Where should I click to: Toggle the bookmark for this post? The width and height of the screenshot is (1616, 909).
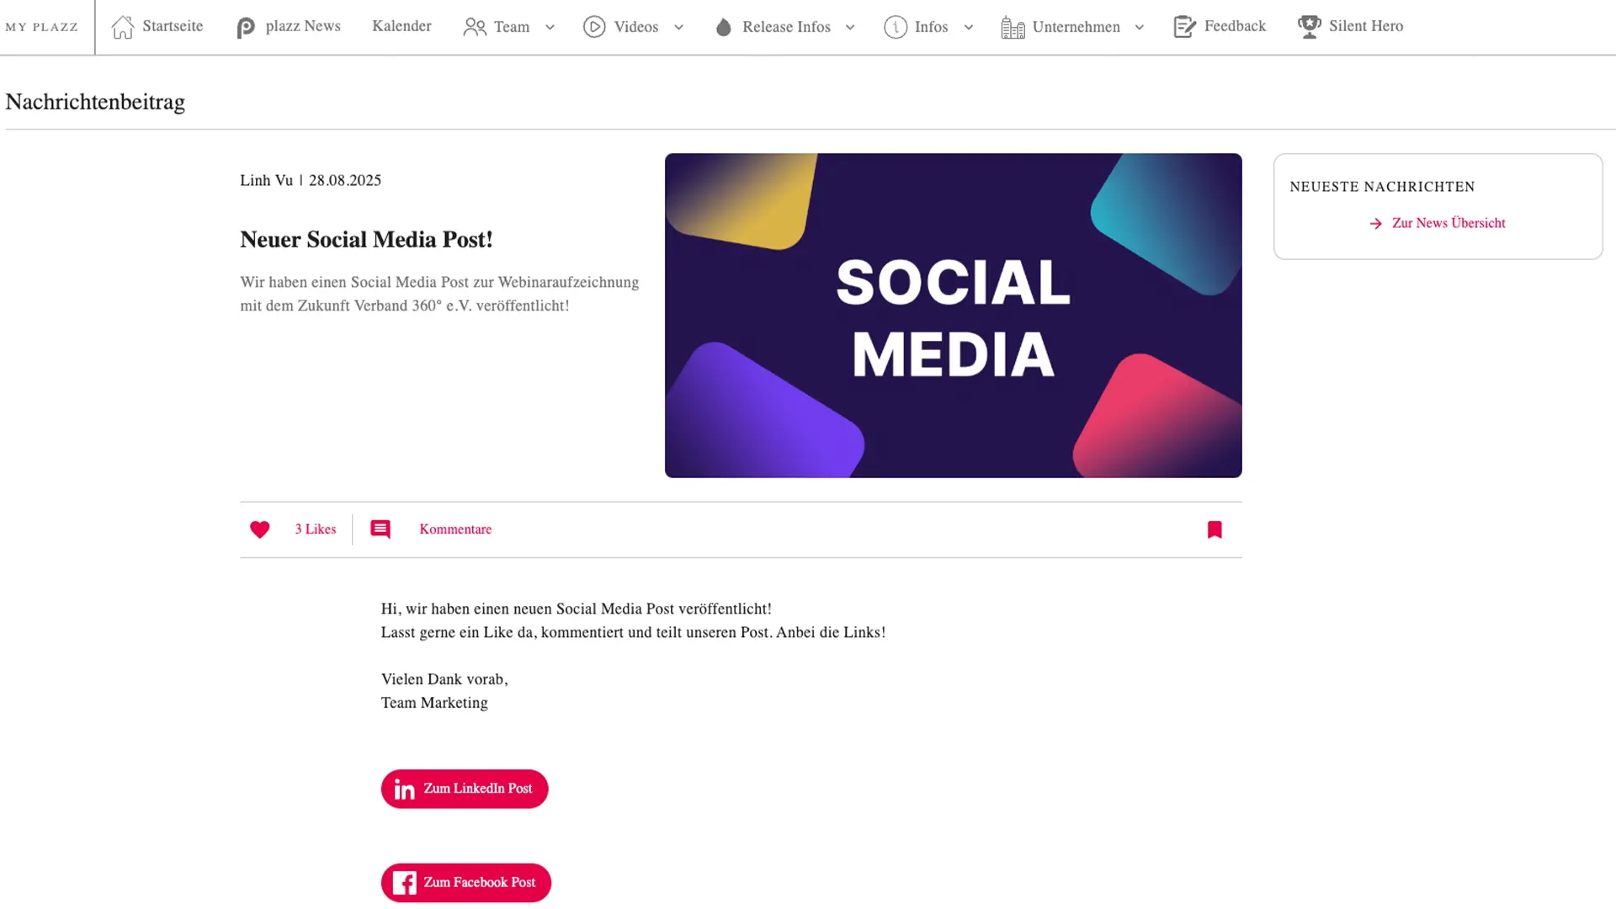pos(1215,529)
